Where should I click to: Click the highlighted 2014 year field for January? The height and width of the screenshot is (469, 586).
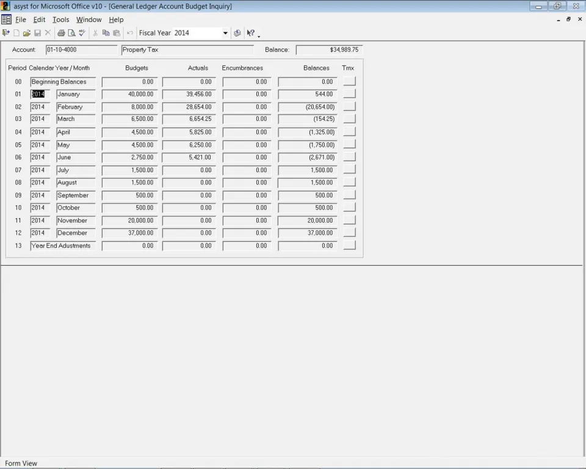click(40, 94)
